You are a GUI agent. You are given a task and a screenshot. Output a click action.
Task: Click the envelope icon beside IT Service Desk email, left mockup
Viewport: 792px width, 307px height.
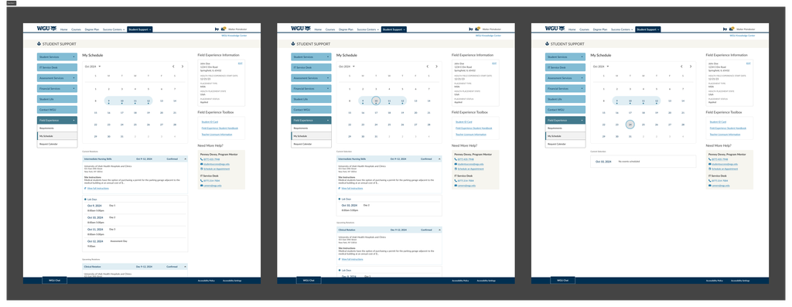[x=202, y=186]
